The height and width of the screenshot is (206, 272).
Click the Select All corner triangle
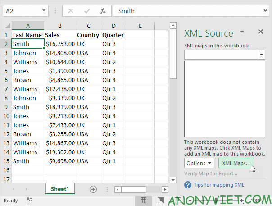tap(6, 26)
